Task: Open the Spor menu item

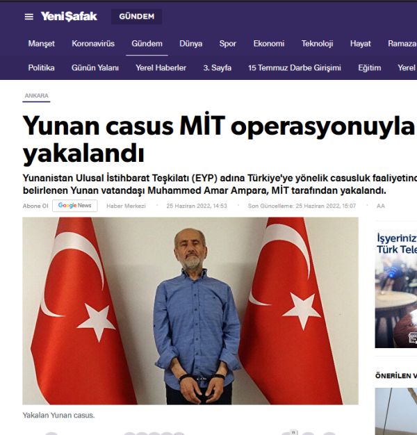Action: pos(227,44)
